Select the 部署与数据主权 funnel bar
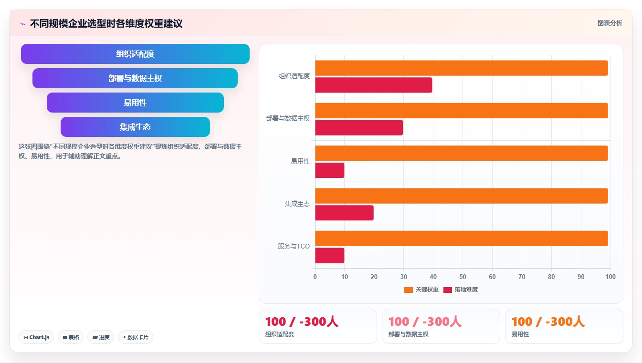642x363 pixels. (x=135, y=78)
